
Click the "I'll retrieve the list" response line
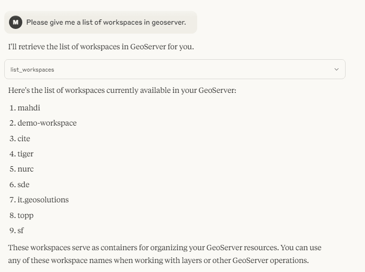(101, 47)
